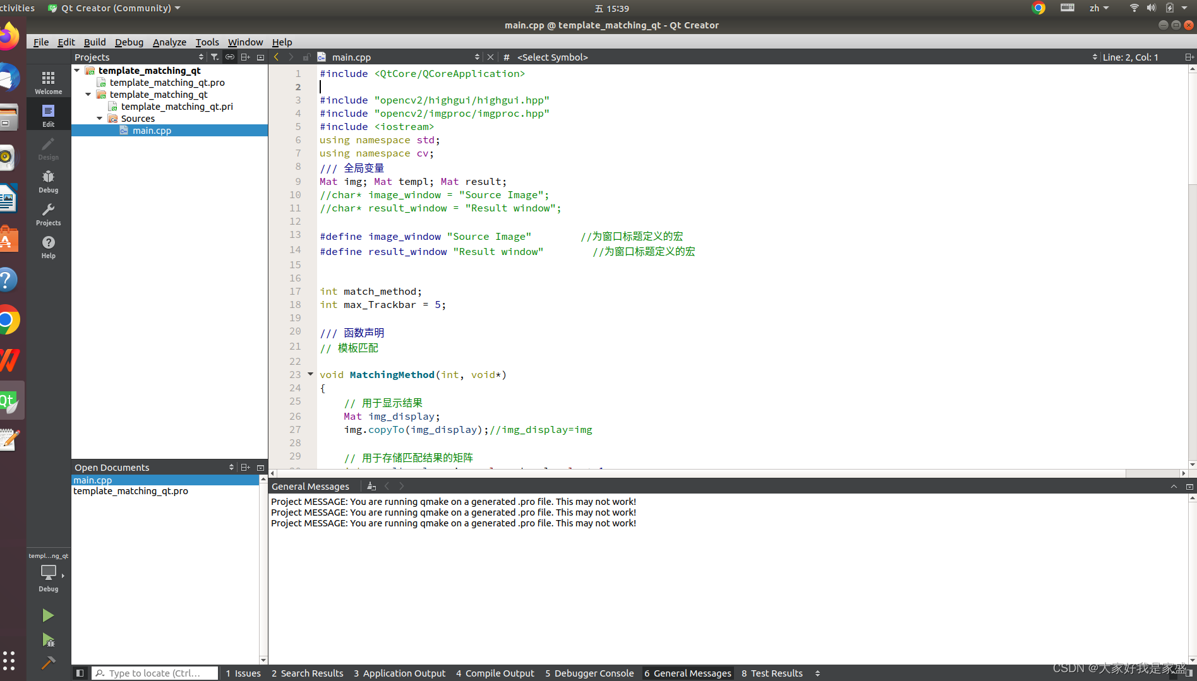Launch Google Chrome from the dock

point(9,320)
